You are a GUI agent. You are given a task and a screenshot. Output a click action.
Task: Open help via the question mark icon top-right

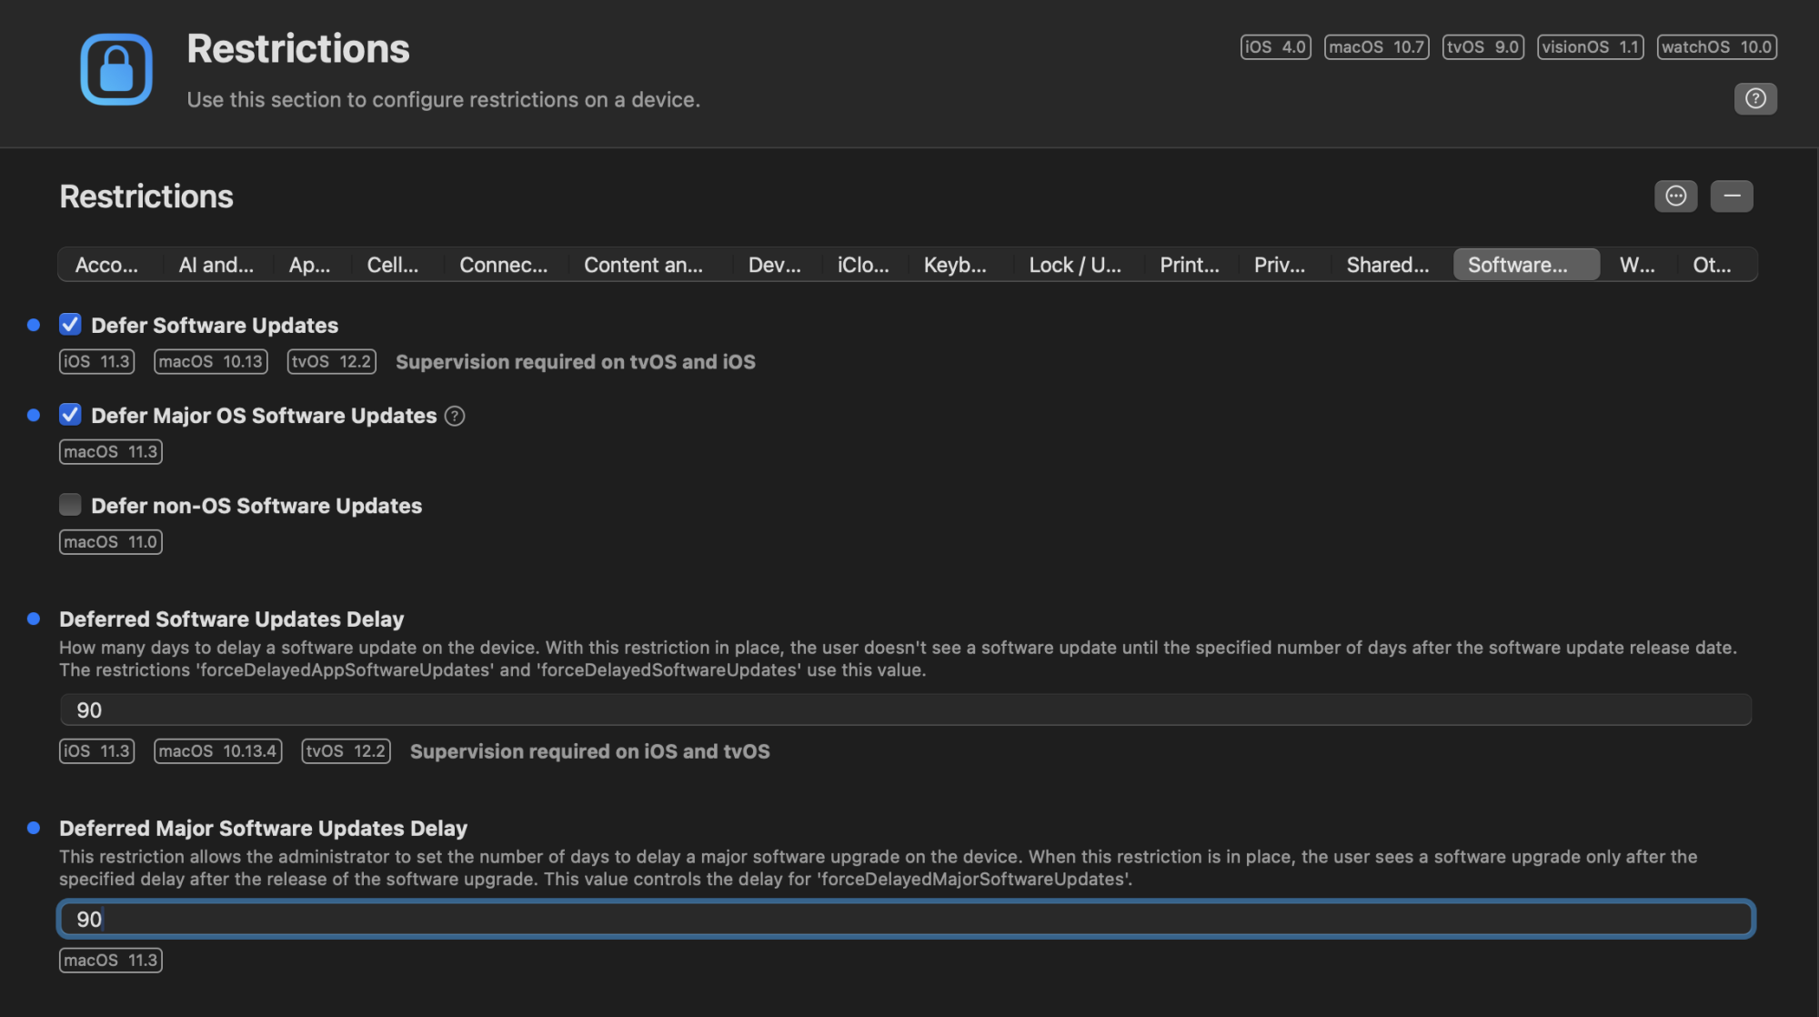[x=1756, y=99]
